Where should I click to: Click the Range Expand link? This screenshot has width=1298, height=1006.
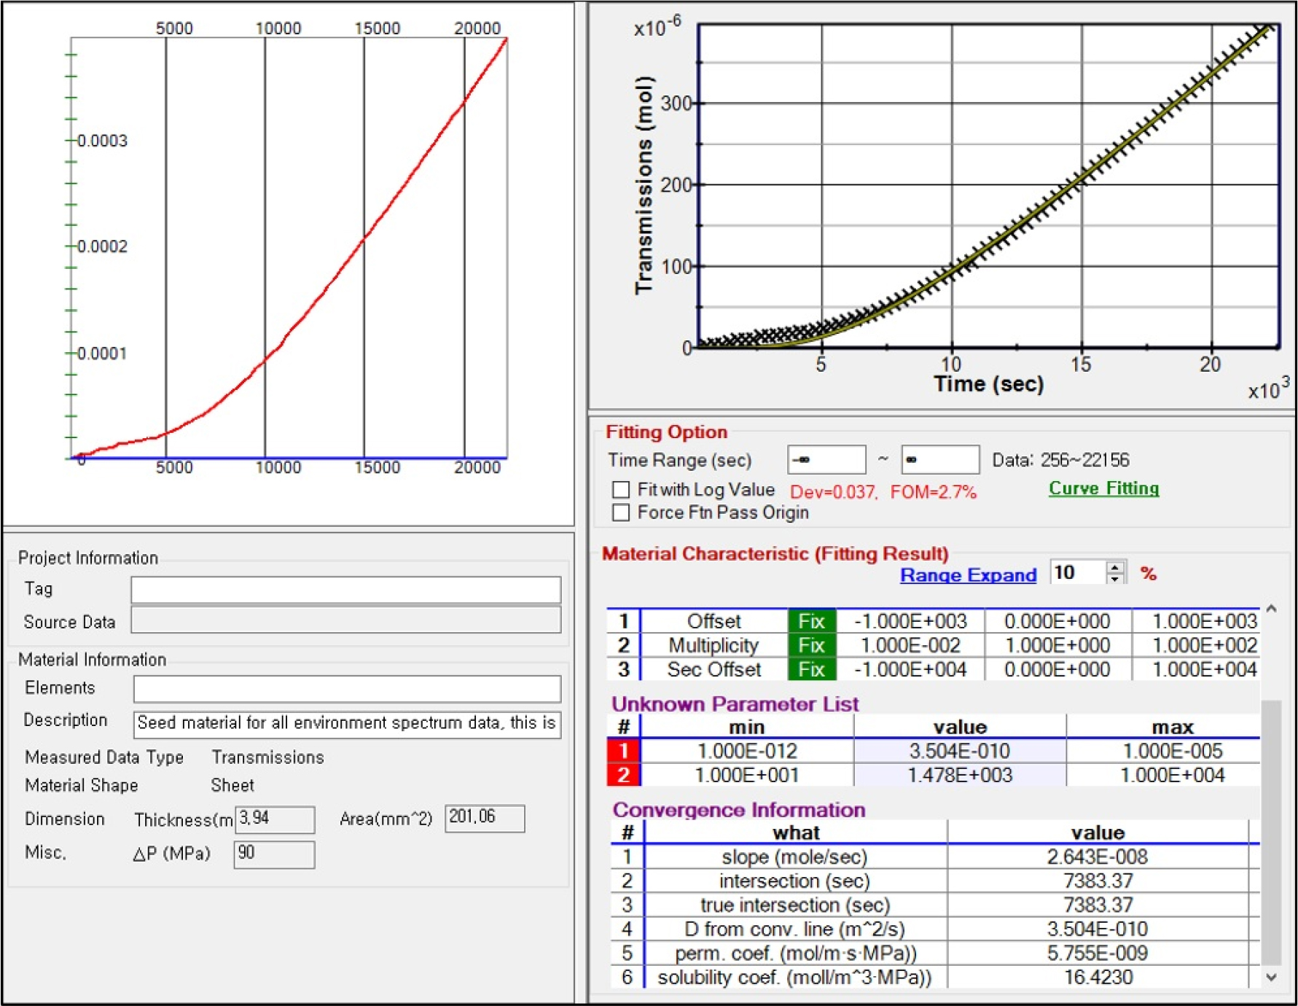tap(967, 575)
